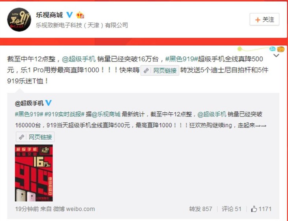Open @乐视商城 mention in the quoted post
The width and height of the screenshot is (288, 221).
coord(106,114)
